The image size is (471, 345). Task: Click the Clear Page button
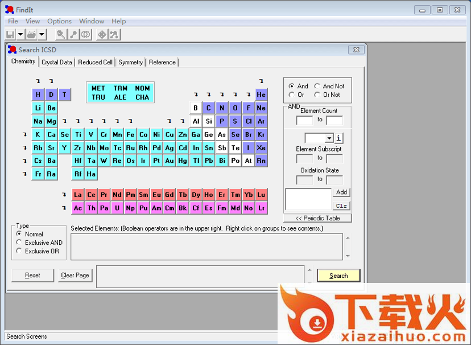click(x=75, y=276)
